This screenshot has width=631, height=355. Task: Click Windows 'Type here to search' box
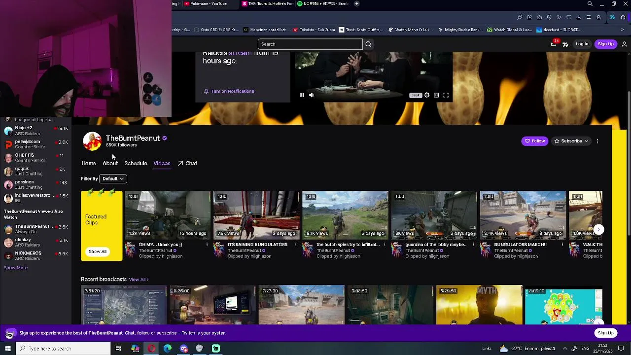(x=63, y=349)
